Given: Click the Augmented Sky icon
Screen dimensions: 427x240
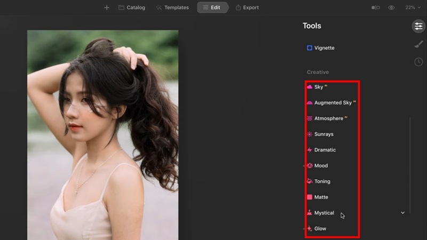Looking at the screenshot, I should pos(310,102).
